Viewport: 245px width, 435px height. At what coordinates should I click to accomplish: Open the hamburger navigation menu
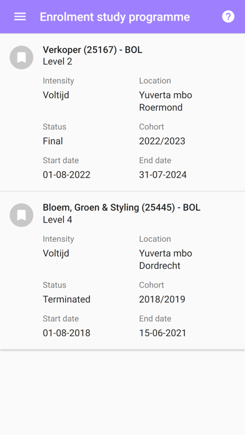tap(20, 17)
